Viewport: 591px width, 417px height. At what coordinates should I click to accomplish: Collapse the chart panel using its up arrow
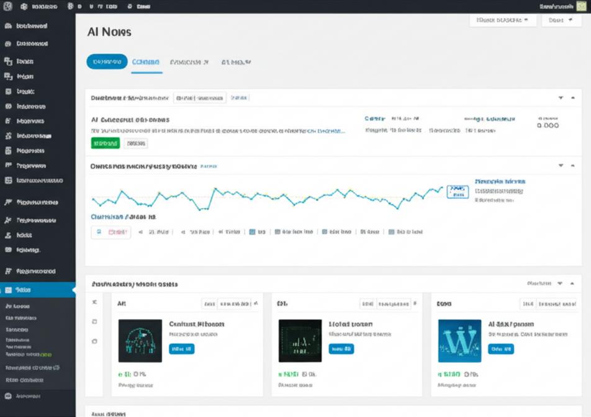(572, 166)
